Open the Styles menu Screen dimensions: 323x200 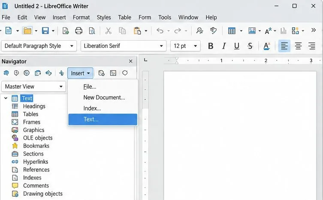(104, 17)
